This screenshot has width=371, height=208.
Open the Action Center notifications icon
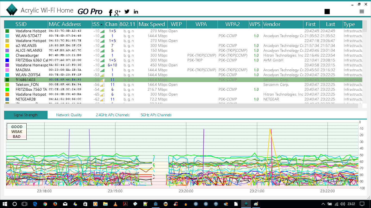coord(362,204)
